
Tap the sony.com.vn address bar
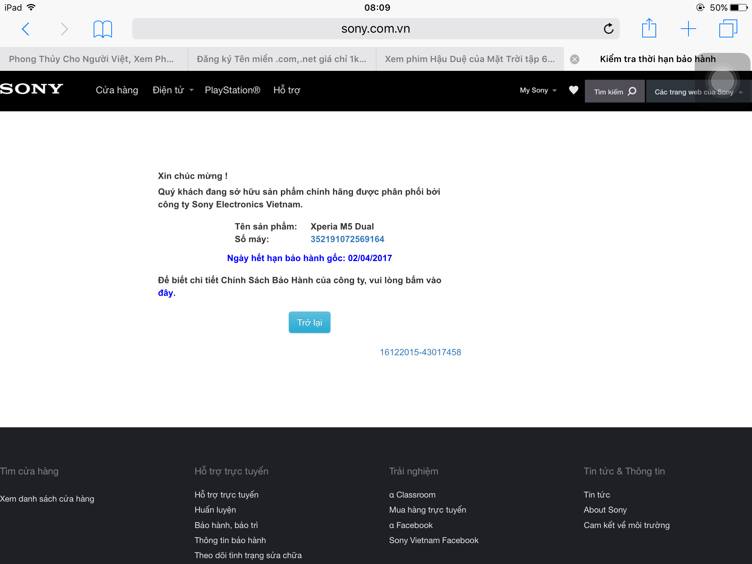[376, 29]
